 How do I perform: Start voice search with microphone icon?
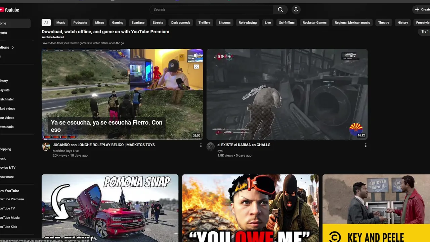pos(296,9)
